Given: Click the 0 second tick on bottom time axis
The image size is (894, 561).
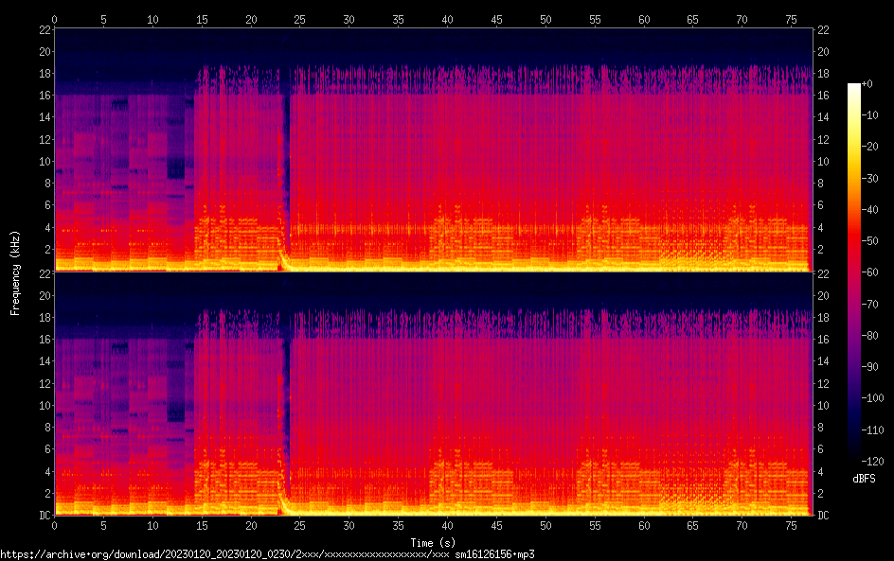Looking at the screenshot, I should click(x=55, y=525).
